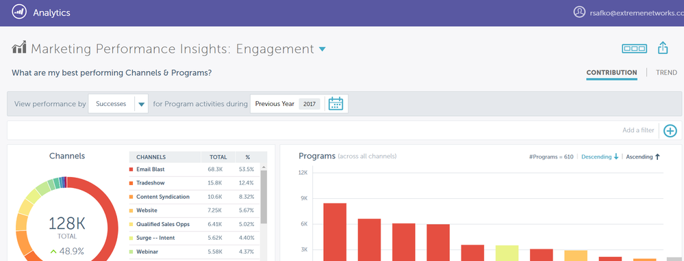Click the share export icon
Screen dimensions: 684x261
click(663, 48)
